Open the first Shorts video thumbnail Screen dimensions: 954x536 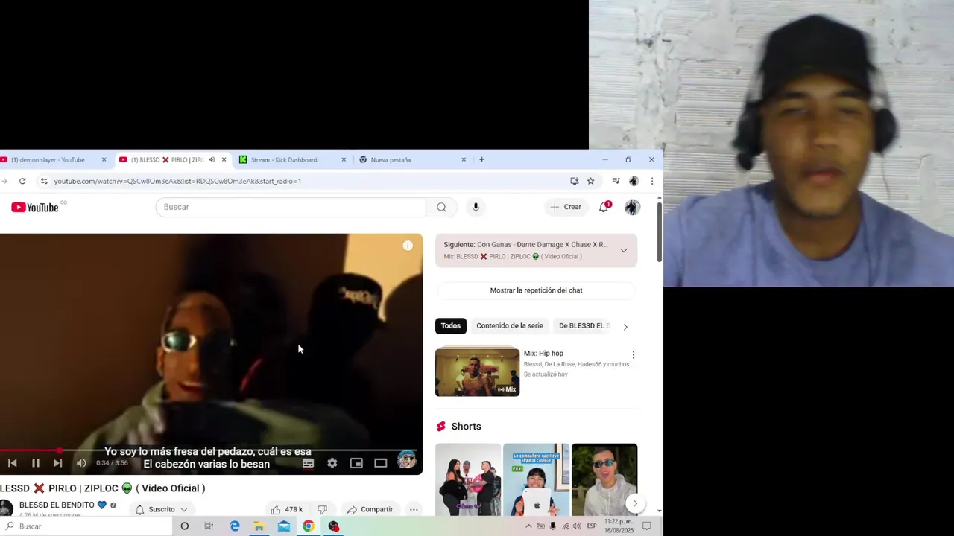click(x=468, y=479)
